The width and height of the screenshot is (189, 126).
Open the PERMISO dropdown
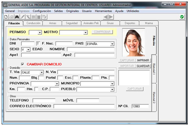pos(39,32)
